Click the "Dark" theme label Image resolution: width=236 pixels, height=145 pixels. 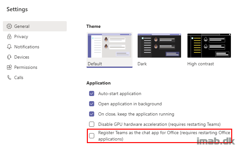142,64
